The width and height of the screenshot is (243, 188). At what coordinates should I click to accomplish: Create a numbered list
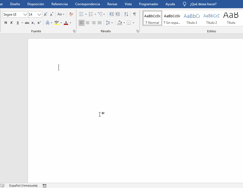[91, 14]
